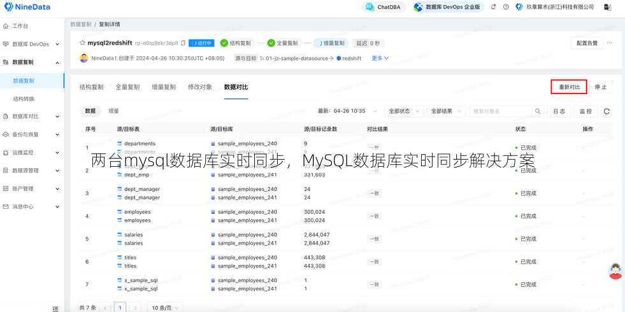Screen dimensions: 625x312
Task: Expand 账户管理 sidebar menu
Action: tap(32, 188)
